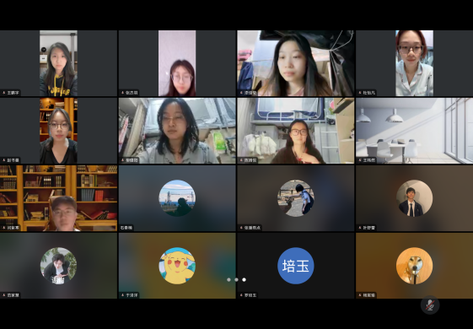Screen dimensions: 473x329
Task: Open the video tile with pink wall background
Action: pos(177,63)
